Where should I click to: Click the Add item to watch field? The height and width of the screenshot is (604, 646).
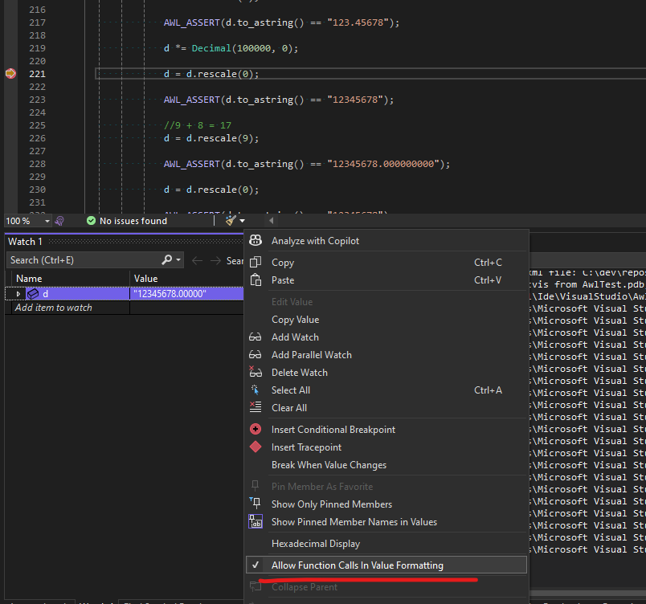(x=54, y=308)
